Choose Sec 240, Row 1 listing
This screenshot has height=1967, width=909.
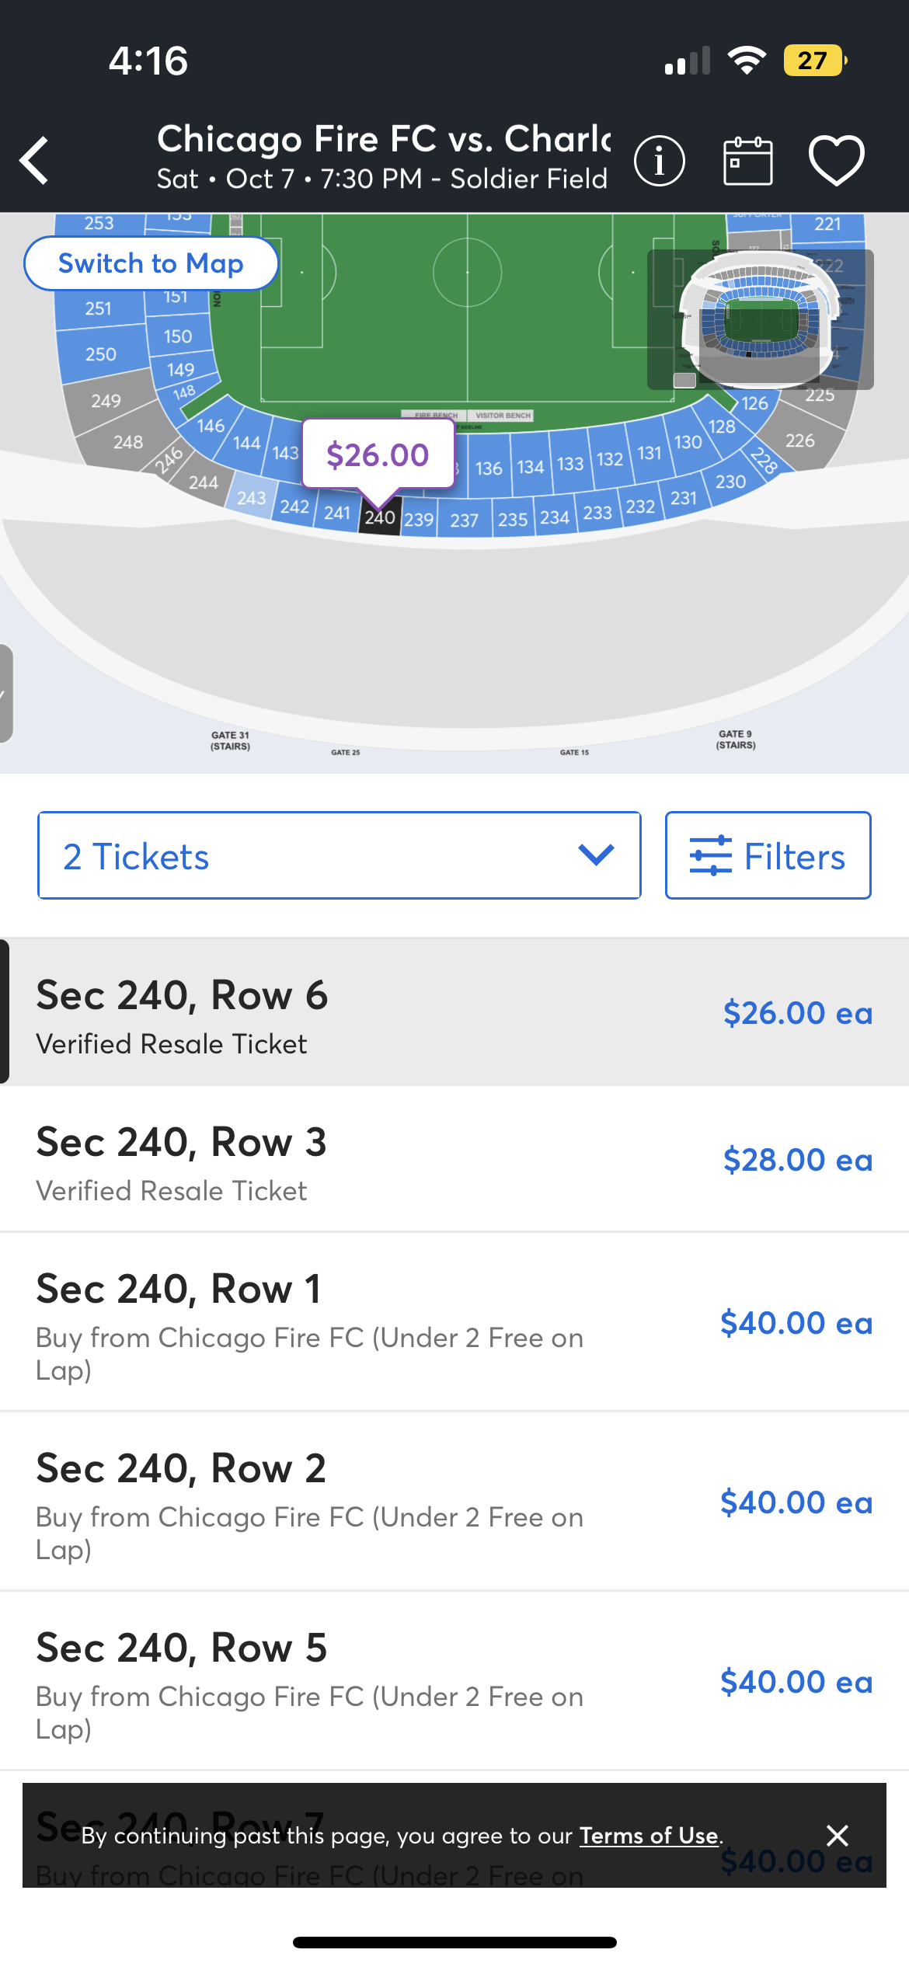(x=454, y=1322)
